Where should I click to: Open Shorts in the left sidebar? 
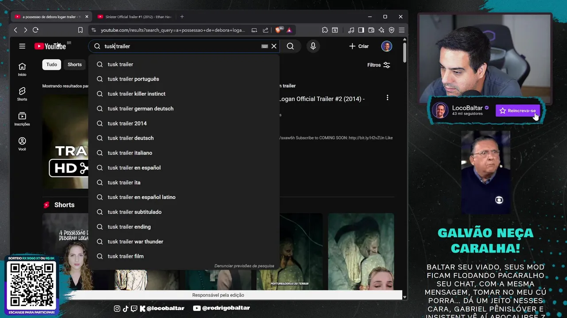pyautogui.click(x=22, y=94)
